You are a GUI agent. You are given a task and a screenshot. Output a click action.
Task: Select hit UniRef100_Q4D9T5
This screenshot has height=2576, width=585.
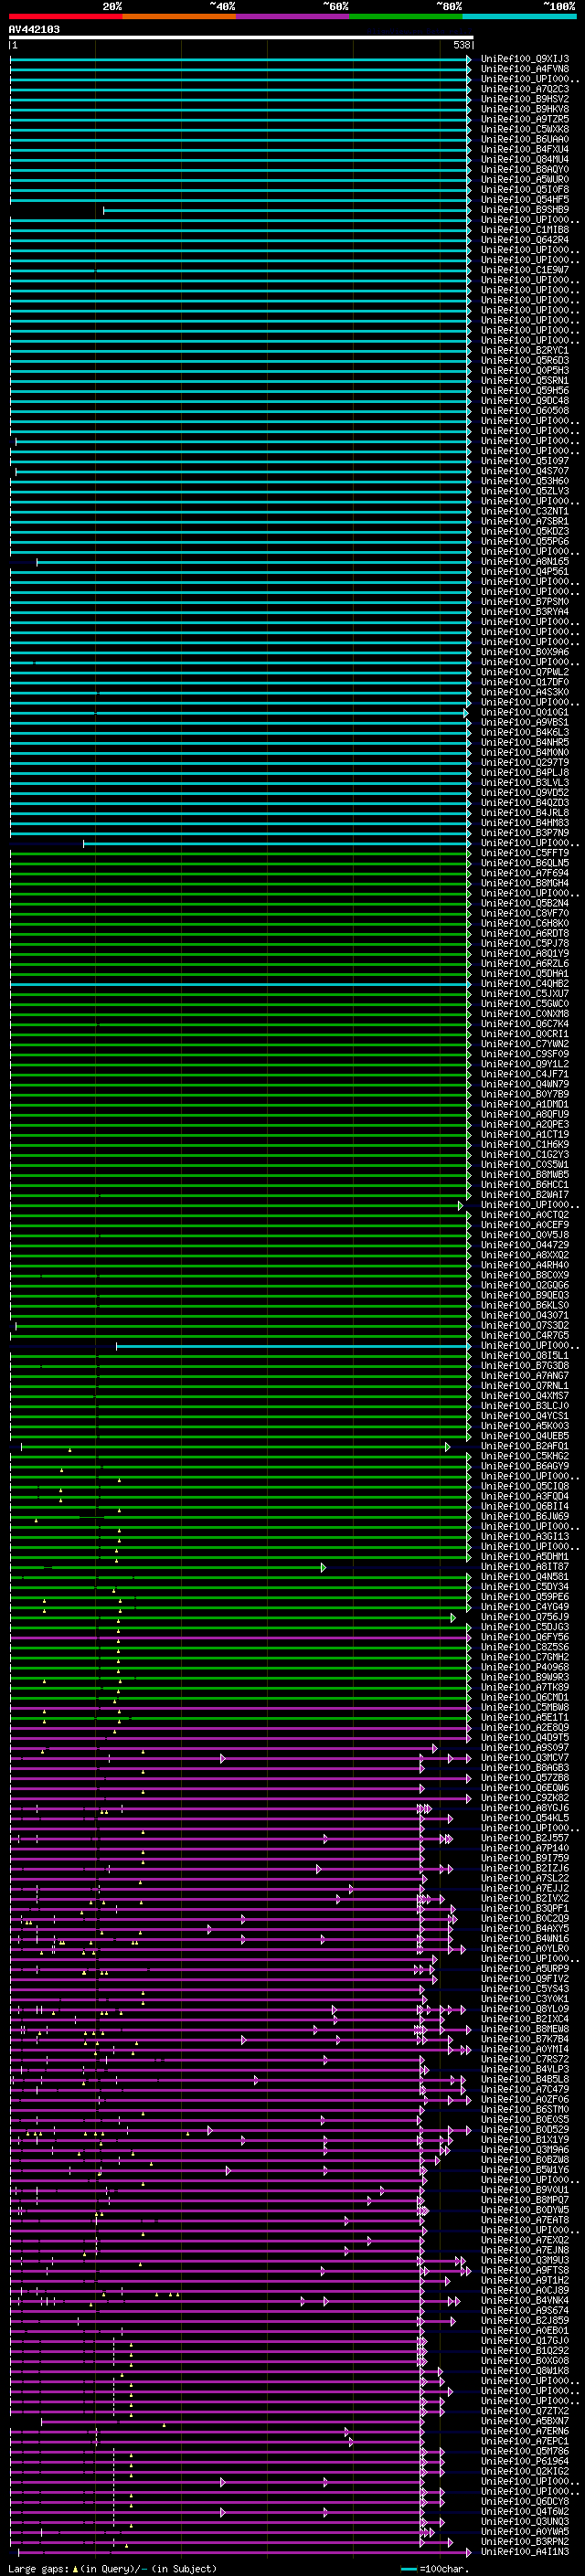point(525,1737)
